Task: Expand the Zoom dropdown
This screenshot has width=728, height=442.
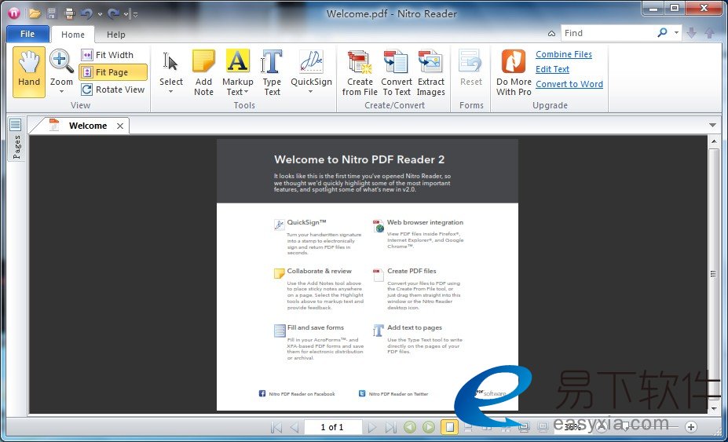Action: tap(61, 91)
